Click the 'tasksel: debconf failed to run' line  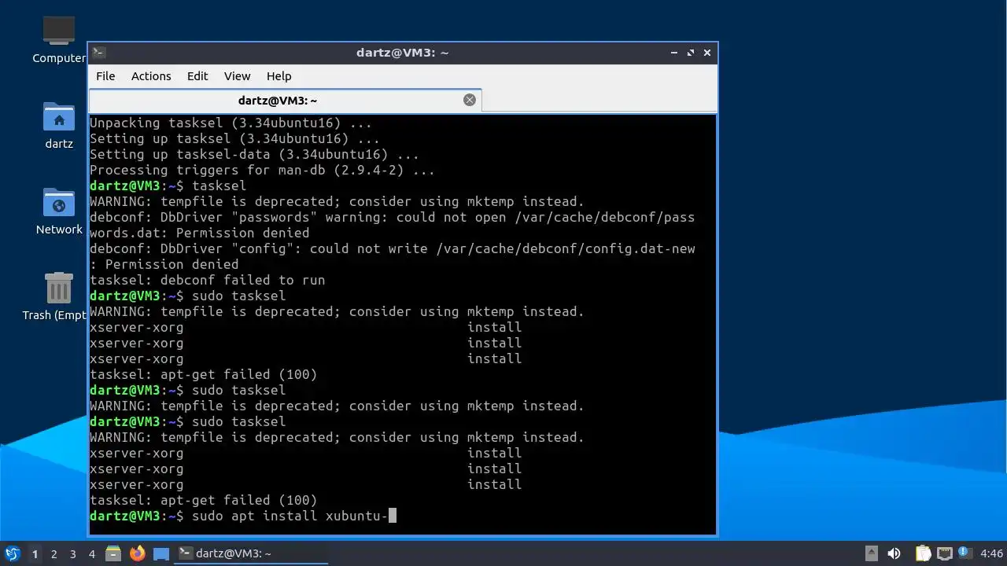point(207,280)
